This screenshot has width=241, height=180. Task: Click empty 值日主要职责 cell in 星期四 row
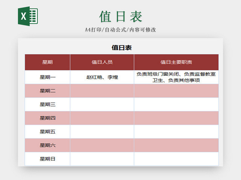pyautogui.click(x=176, y=118)
